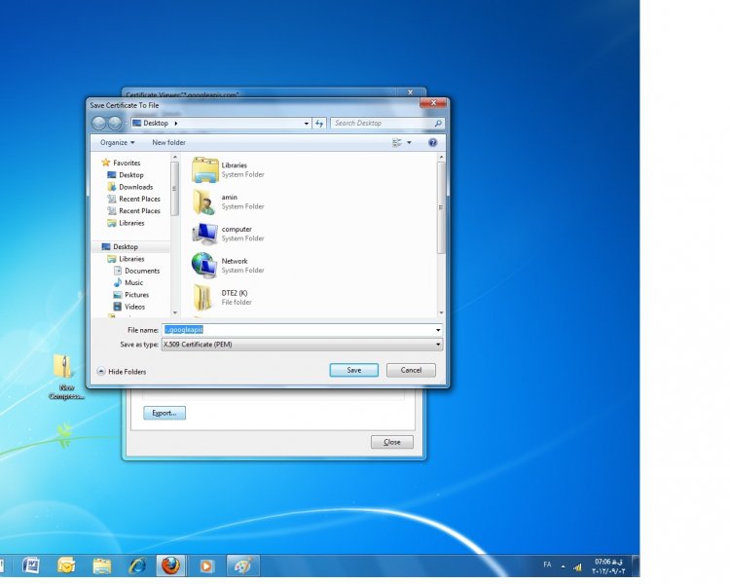Image resolution: width=730 pixels, height=584 pixels.
Task: Switch to Paint in the taskbar
Action: point(243,566)
